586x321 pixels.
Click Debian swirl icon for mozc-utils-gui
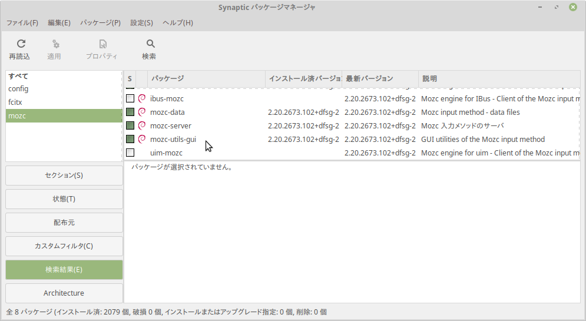(142, 140)
